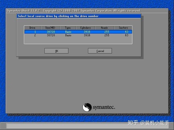
Task: Click the Symantec logo icon
Action: coord(87,107)
